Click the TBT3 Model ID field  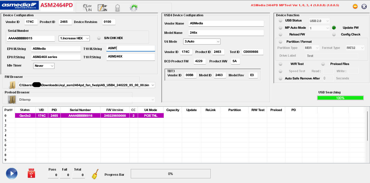[220, 75]
